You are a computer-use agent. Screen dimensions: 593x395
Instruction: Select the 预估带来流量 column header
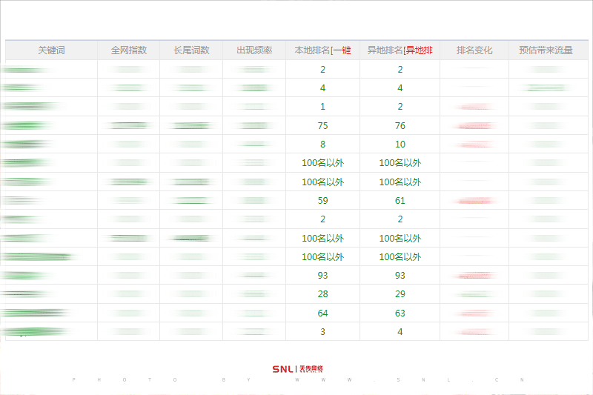546,50
